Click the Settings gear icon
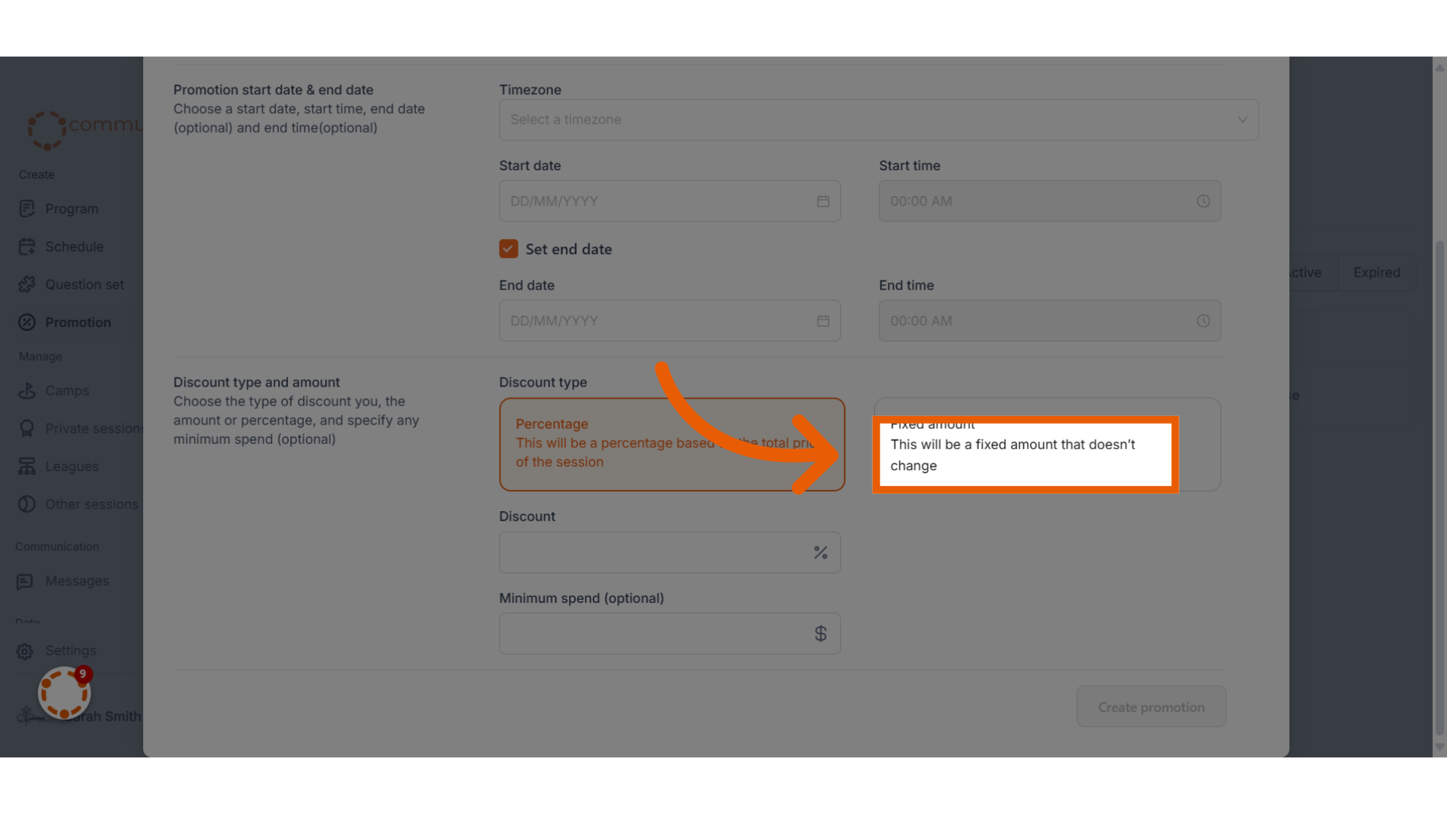This screenshot has height=814, width=1447. coord(25,650)
